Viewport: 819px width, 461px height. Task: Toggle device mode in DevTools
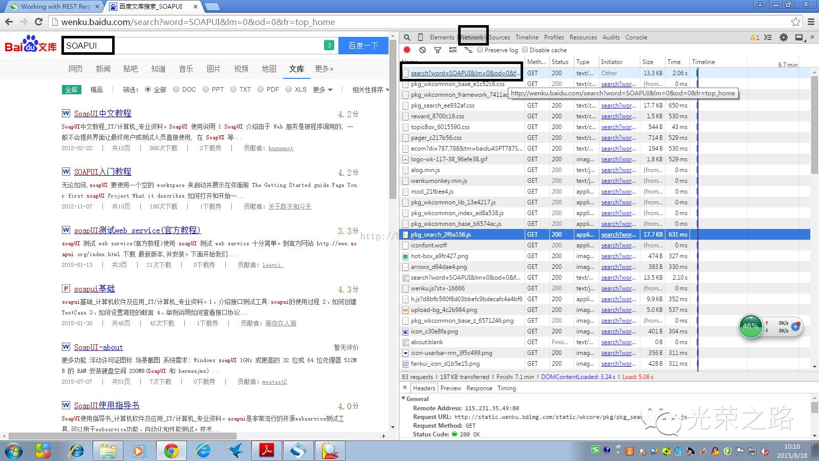tap(420, 37)
